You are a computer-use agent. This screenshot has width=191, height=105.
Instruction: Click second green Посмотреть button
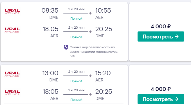point(161,99)
